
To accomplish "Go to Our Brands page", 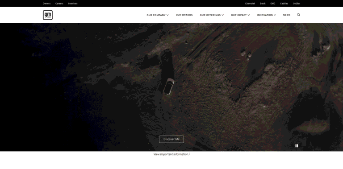I will pos(184,15).
